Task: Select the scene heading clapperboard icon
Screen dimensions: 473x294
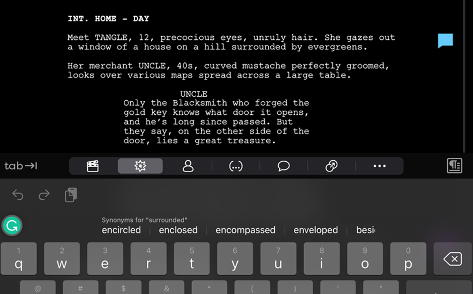Action: [93, 166]
